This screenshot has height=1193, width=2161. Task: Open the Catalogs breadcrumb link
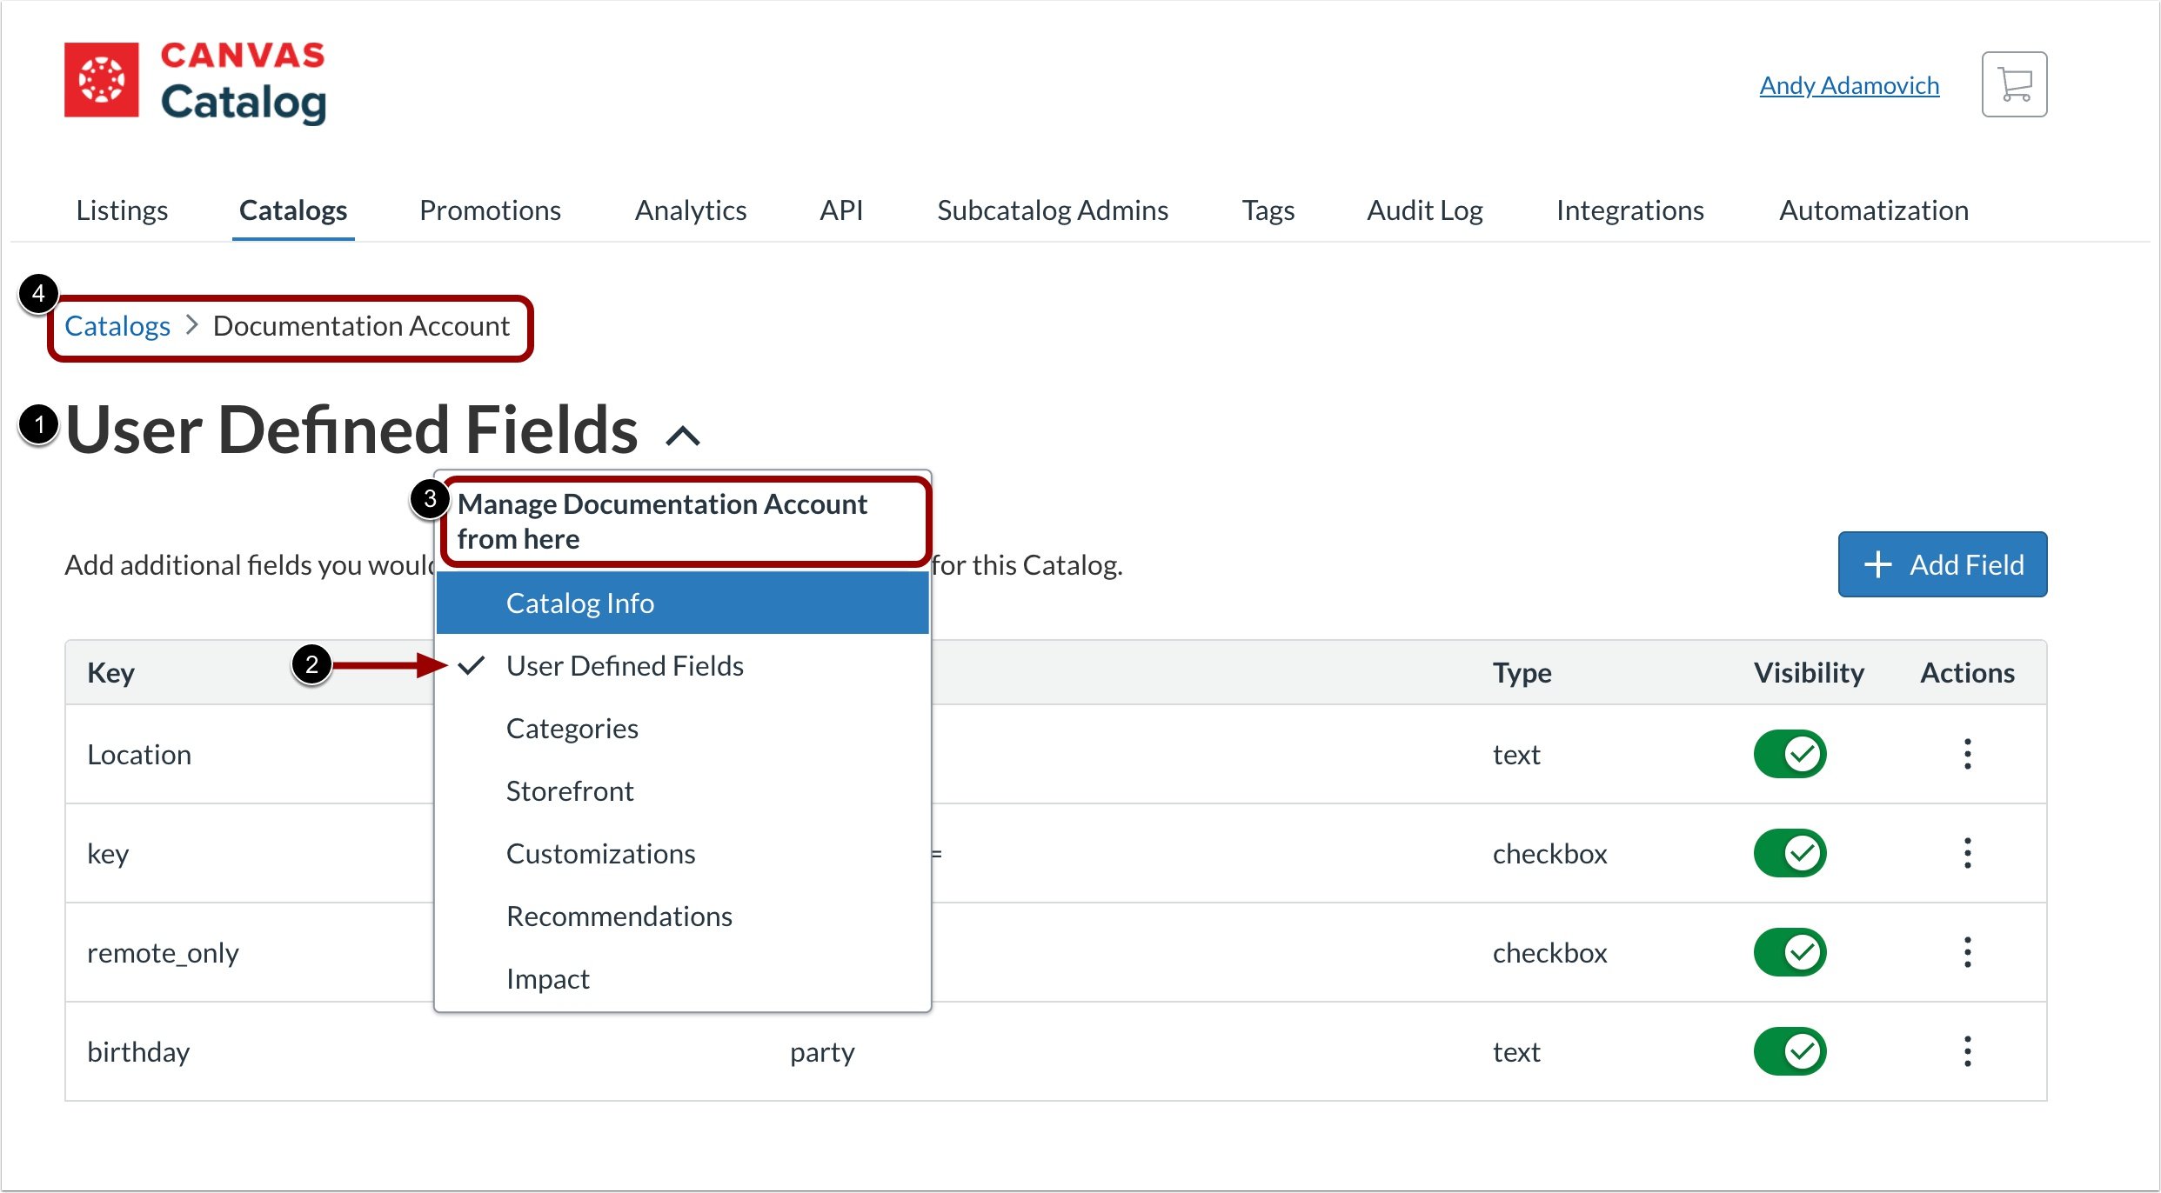coord(117,325)
